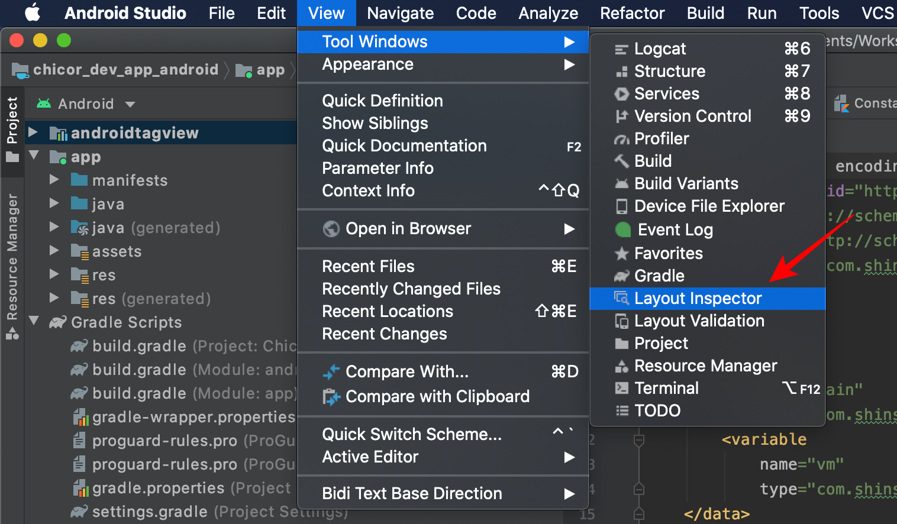
Task: Click the Build hammer icon
Action: click(x=621, y=161)
